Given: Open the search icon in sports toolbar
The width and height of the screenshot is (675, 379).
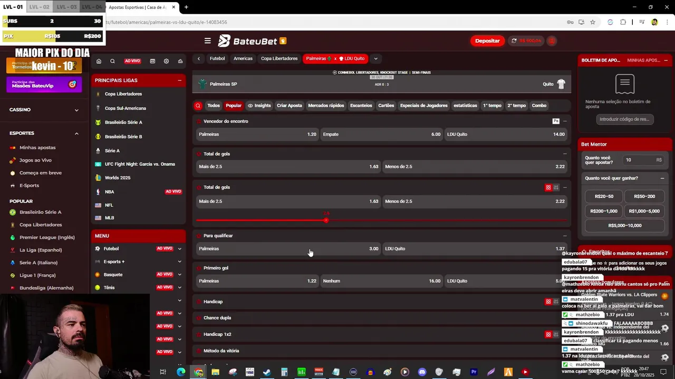Looking at the screenshot, I should [x=112, y=61].
